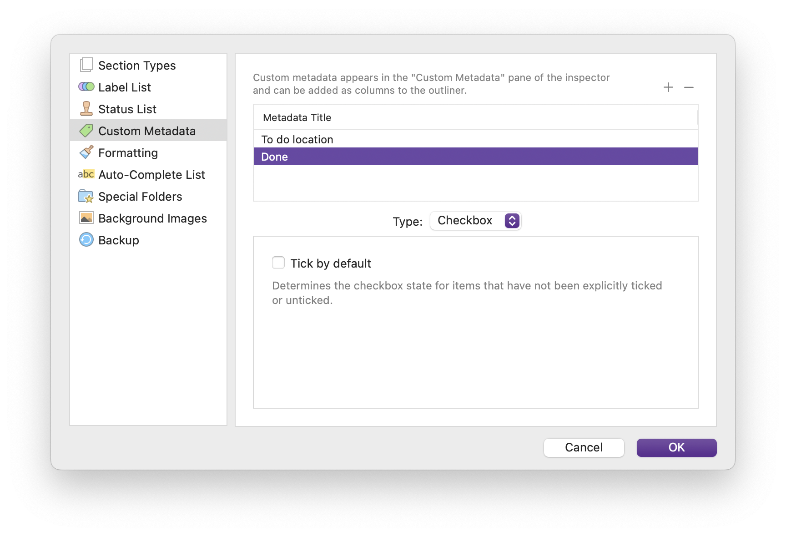Image resolution: width=786 pixels, height=537 pixels.
Task: Click the Metadata Title column header
Action: pyautogui.click(x=475, y=117)
